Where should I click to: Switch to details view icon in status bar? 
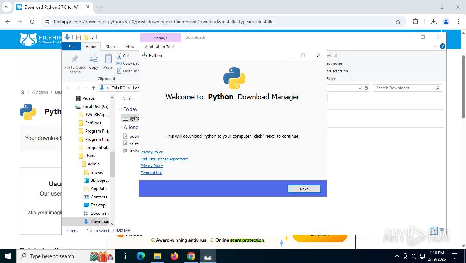[x=434, y=231]
